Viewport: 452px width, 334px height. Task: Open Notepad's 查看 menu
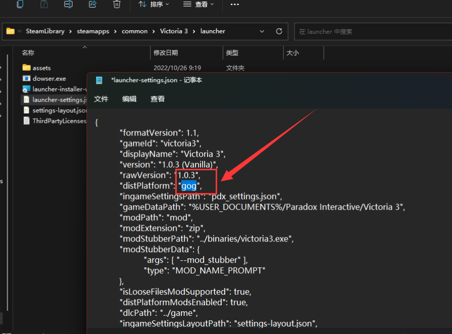coord(158,99)
